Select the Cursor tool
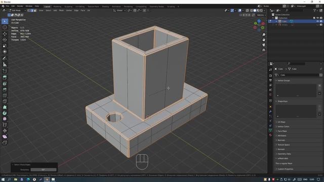 5,27
